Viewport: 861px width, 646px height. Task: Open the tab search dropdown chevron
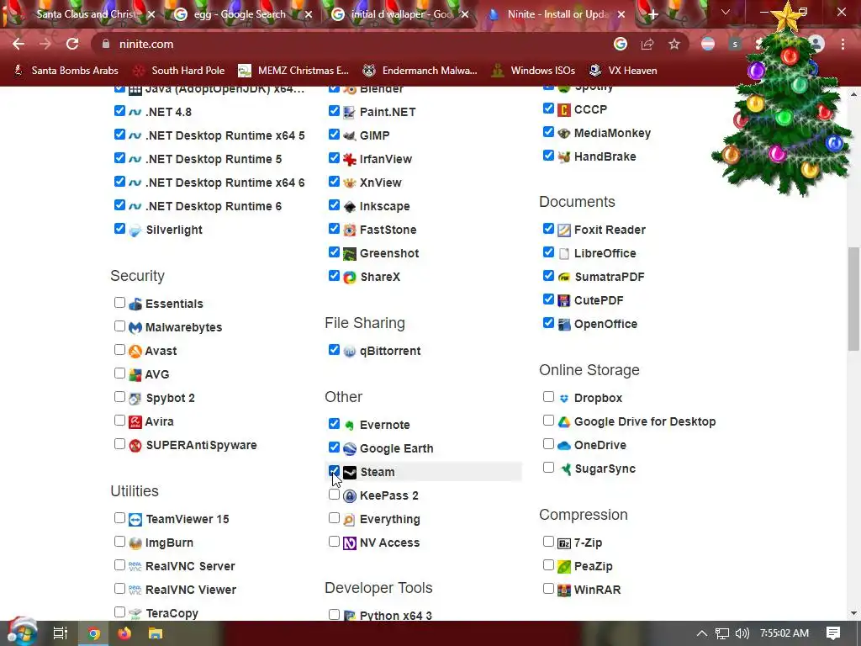point(726,12)
